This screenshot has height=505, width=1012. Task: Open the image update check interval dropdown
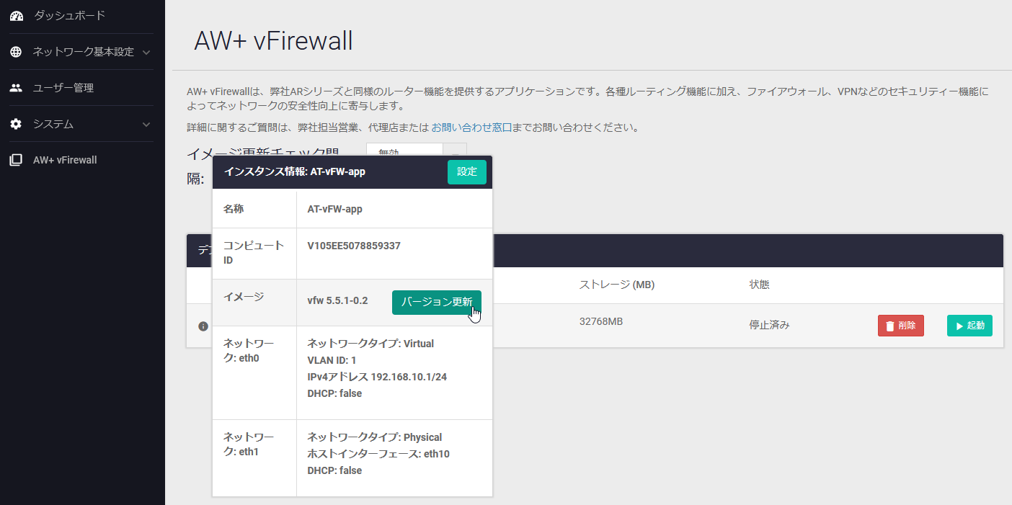pos(417,153)
